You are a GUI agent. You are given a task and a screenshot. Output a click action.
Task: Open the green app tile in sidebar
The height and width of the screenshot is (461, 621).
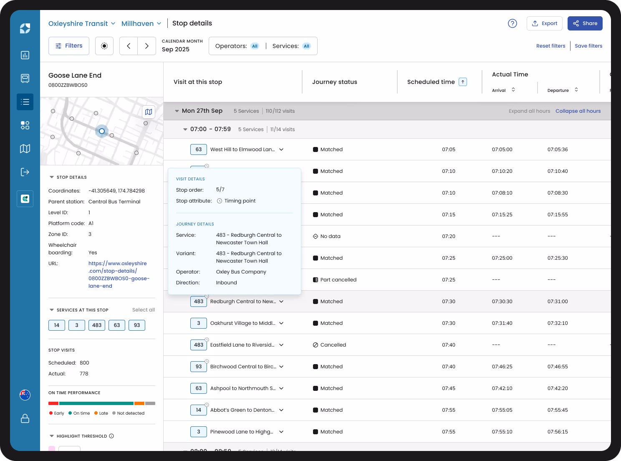pos(25,199)
